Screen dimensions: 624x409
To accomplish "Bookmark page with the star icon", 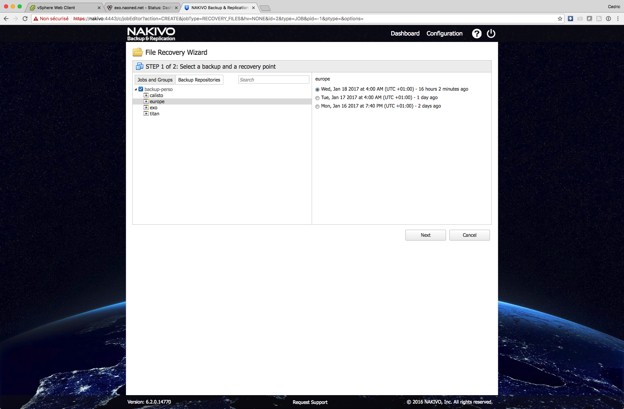I will point(560,19).
